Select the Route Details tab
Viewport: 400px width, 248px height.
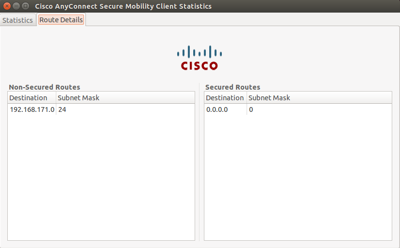point(61,20)
